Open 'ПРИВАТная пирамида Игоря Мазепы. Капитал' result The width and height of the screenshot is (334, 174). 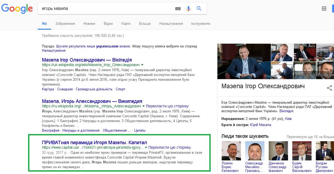click(x=95, y=142)
